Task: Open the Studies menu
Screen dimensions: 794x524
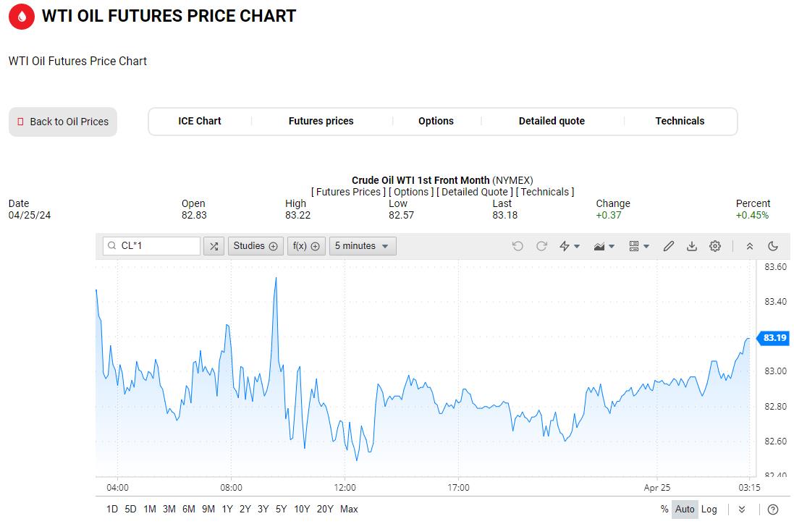Action: tap(255, 246)
